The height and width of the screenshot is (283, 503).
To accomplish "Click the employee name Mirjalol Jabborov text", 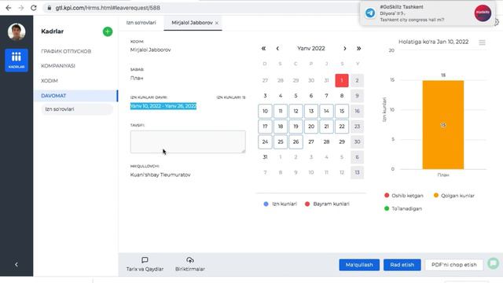I will pyautogui.click(x=150, y=50).
